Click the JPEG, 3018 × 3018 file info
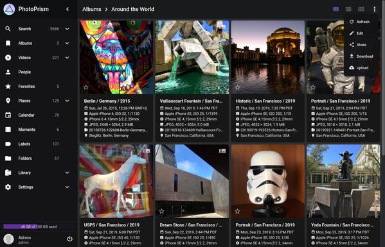Viewport: 385px width, 247px height. click(x=338, y=124)
